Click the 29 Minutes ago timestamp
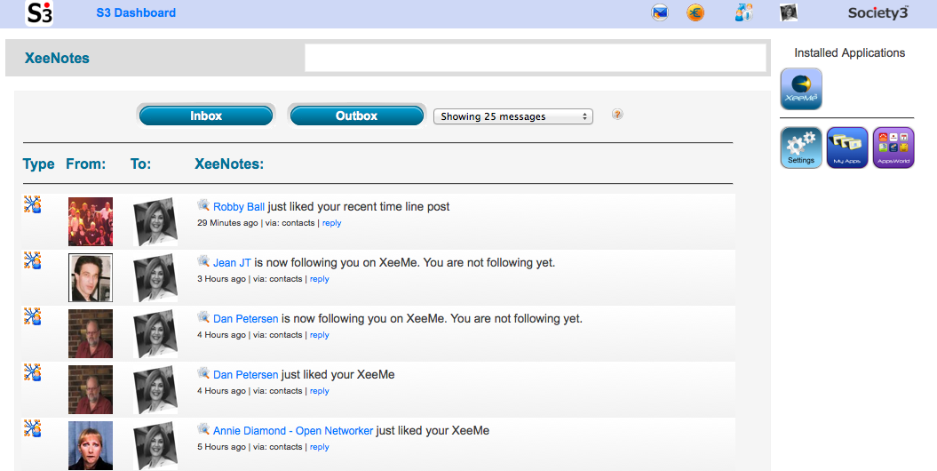The height and width of the screenshot is (471, 937). coord(227,223)
